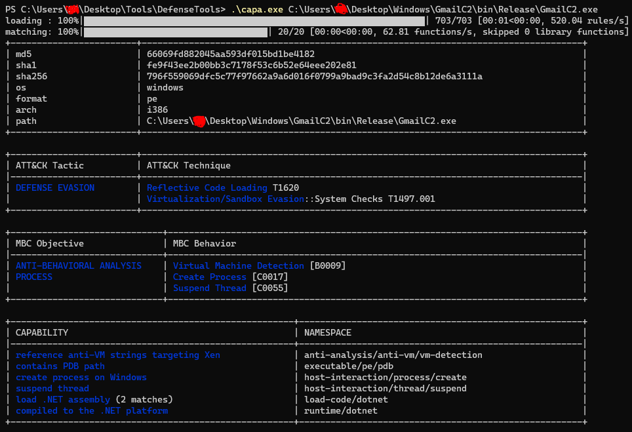Click the Create Process behavior entry
The image size is (632, 432).
210,277
